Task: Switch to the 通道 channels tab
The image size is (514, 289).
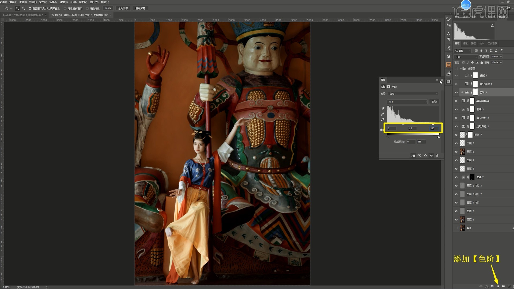Action: click(465, 43)
